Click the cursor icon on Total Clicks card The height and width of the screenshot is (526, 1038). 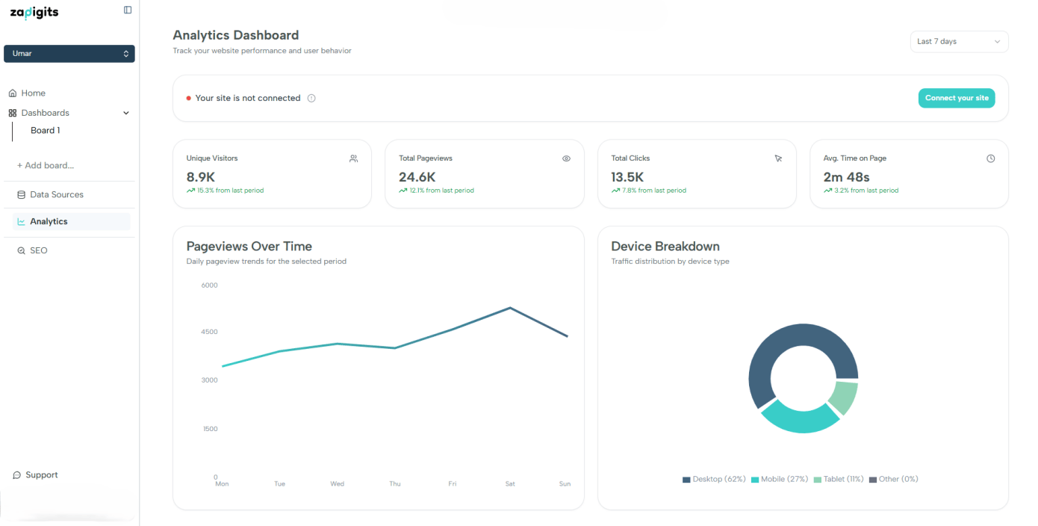(x=778, y=158)
